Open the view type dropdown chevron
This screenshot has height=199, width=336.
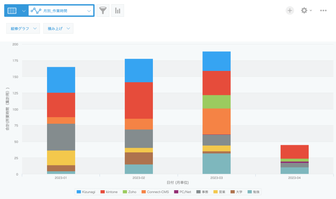point(24,11)
